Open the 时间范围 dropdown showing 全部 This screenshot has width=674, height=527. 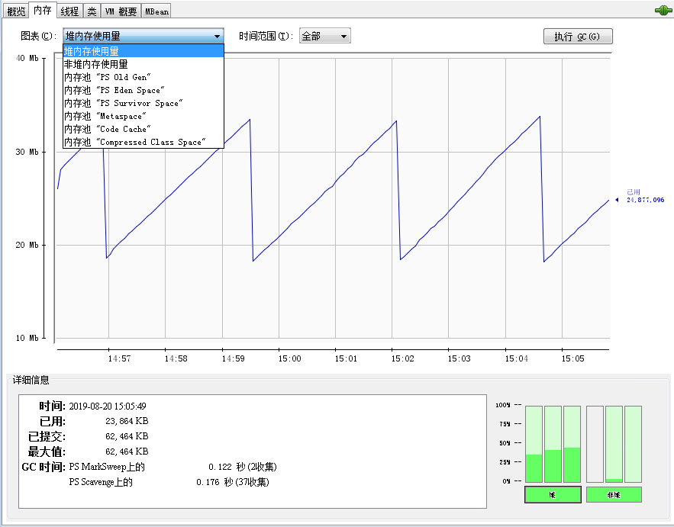(325, 36)
